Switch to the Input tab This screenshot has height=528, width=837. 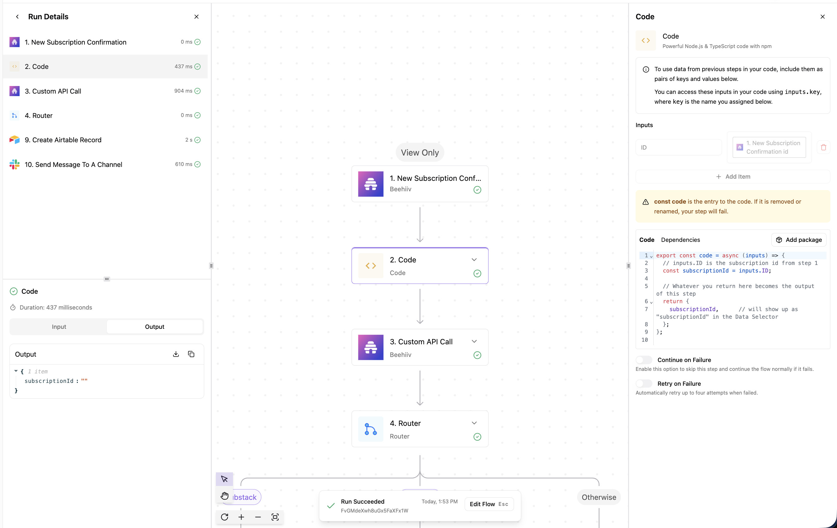[x=59, y=327]
